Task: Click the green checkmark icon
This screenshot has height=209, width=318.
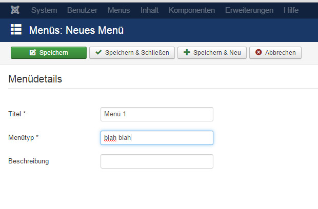Action: pyautogui.click(x=98, y=52)
